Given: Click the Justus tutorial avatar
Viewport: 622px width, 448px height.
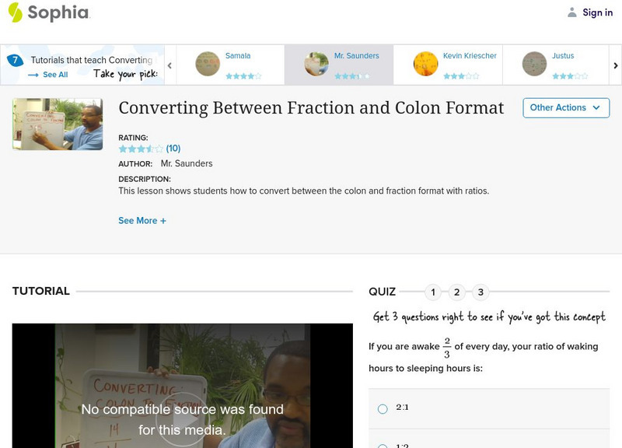Looking at the screenshot, I should (x=534, y=64).
